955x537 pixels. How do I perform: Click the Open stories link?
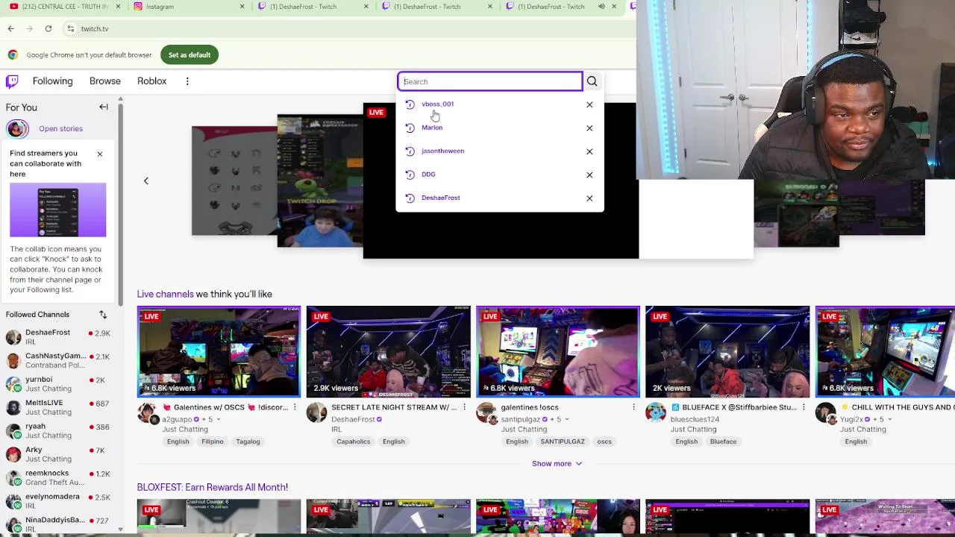coord(60,128)
